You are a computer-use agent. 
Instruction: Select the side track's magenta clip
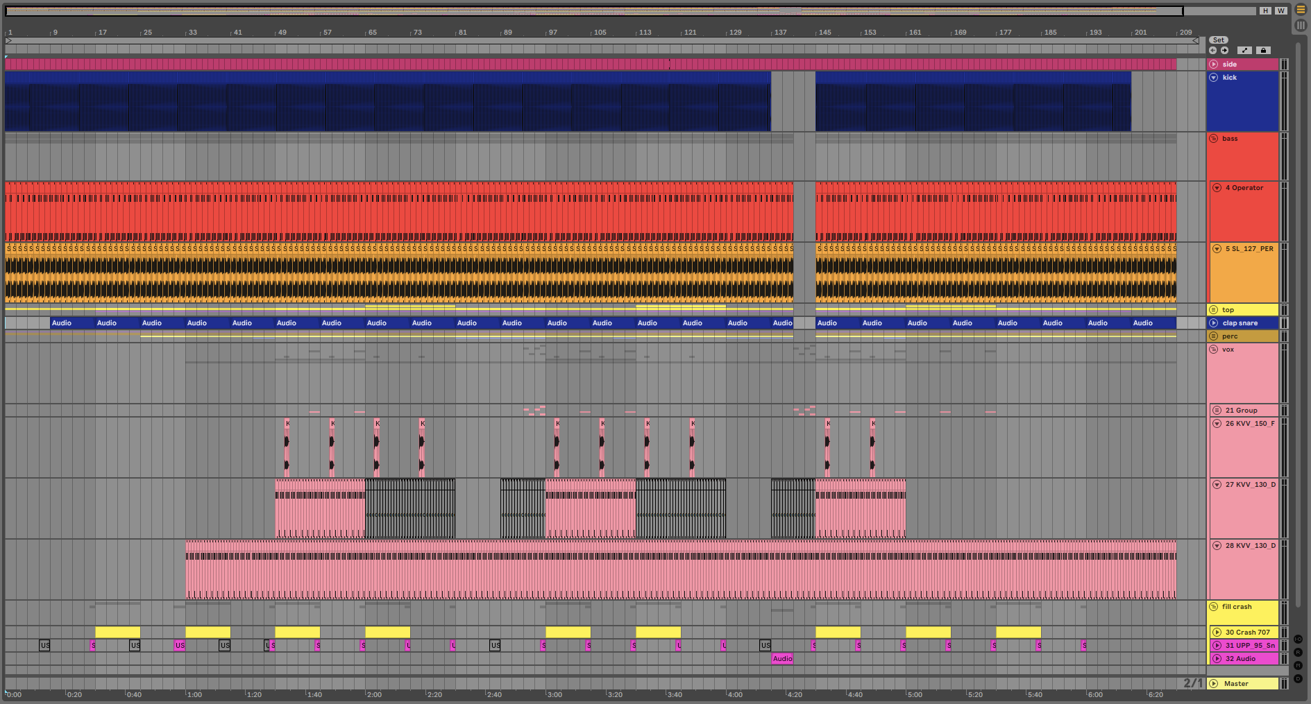pyautogui.click(x=591, y=65)
